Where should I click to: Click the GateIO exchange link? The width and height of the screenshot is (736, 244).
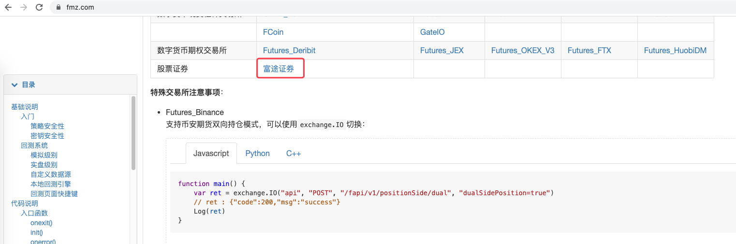tap(432, 32)
